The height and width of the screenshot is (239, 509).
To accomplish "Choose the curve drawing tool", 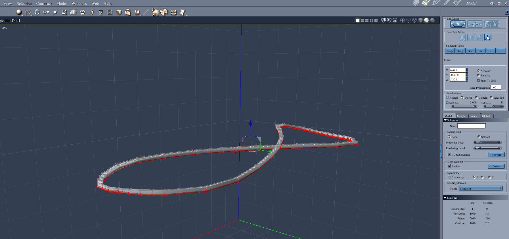I will [x=28, y=12].
